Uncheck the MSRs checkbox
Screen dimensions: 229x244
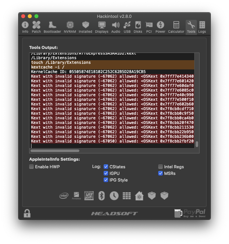pos(160,173)
